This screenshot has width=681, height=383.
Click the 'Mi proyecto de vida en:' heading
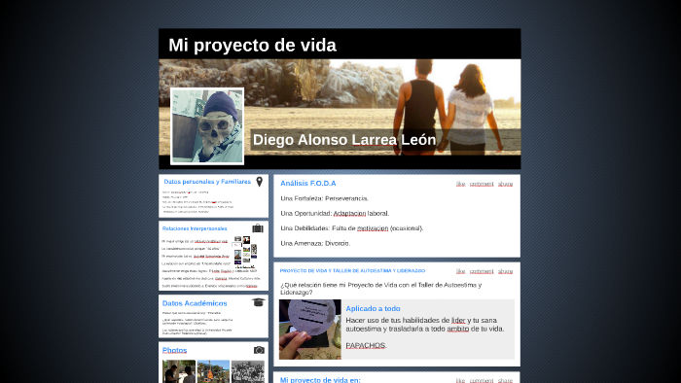coord(320,380)
